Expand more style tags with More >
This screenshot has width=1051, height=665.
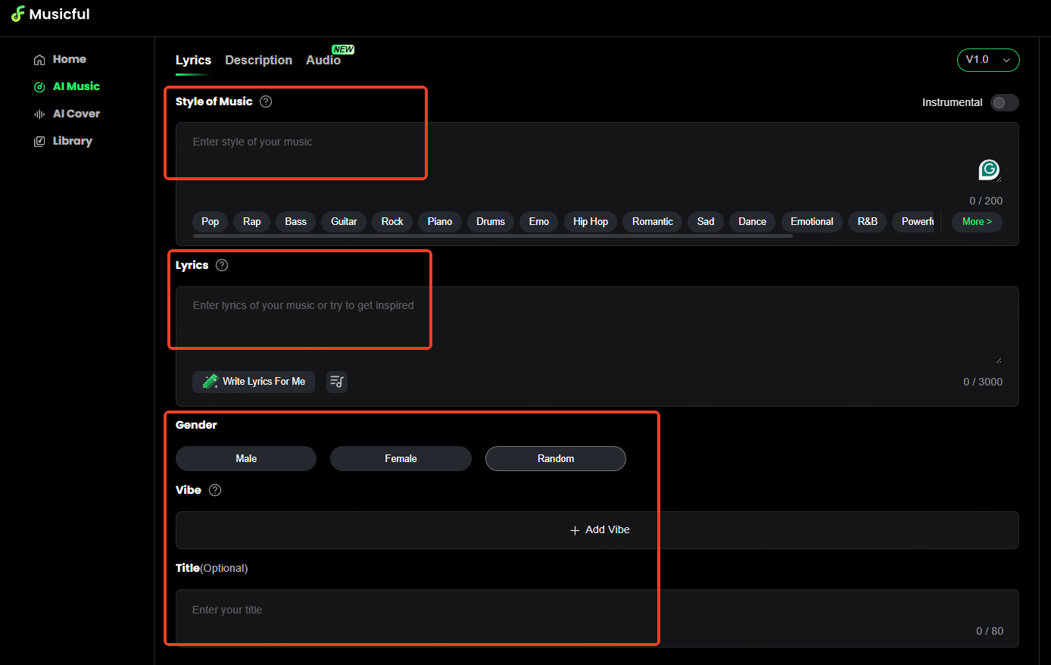click(x=976, y=221)
